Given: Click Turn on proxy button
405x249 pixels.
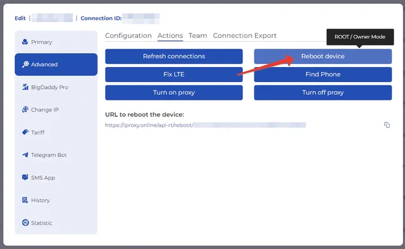Looking at the screenshot, I should pyautogui.click(x=174, y=92).
